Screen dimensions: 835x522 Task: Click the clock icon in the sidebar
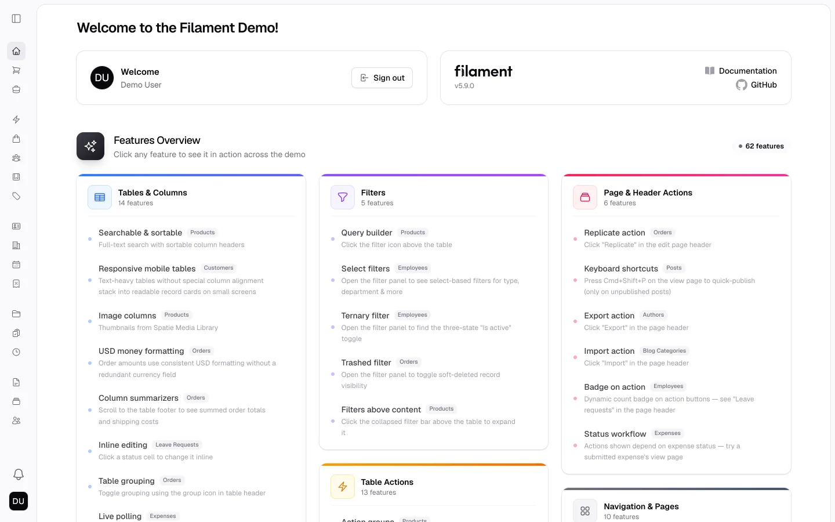16,352
